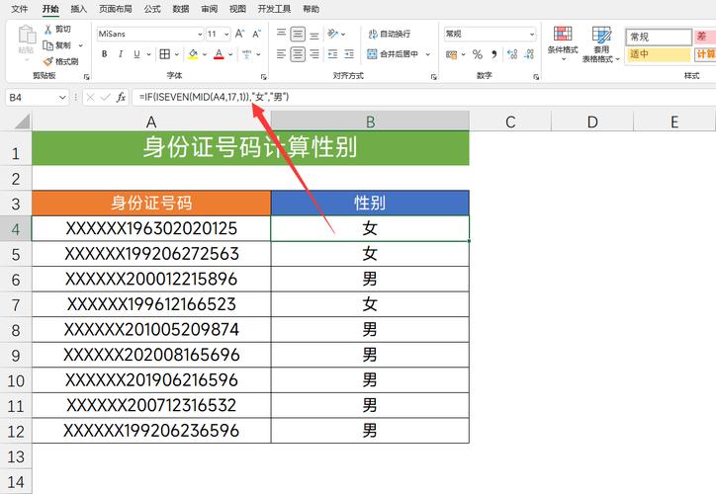This screenshot has height=494, width=716.
Task: Click the formula bar cancel X icon
Action: 90,97
